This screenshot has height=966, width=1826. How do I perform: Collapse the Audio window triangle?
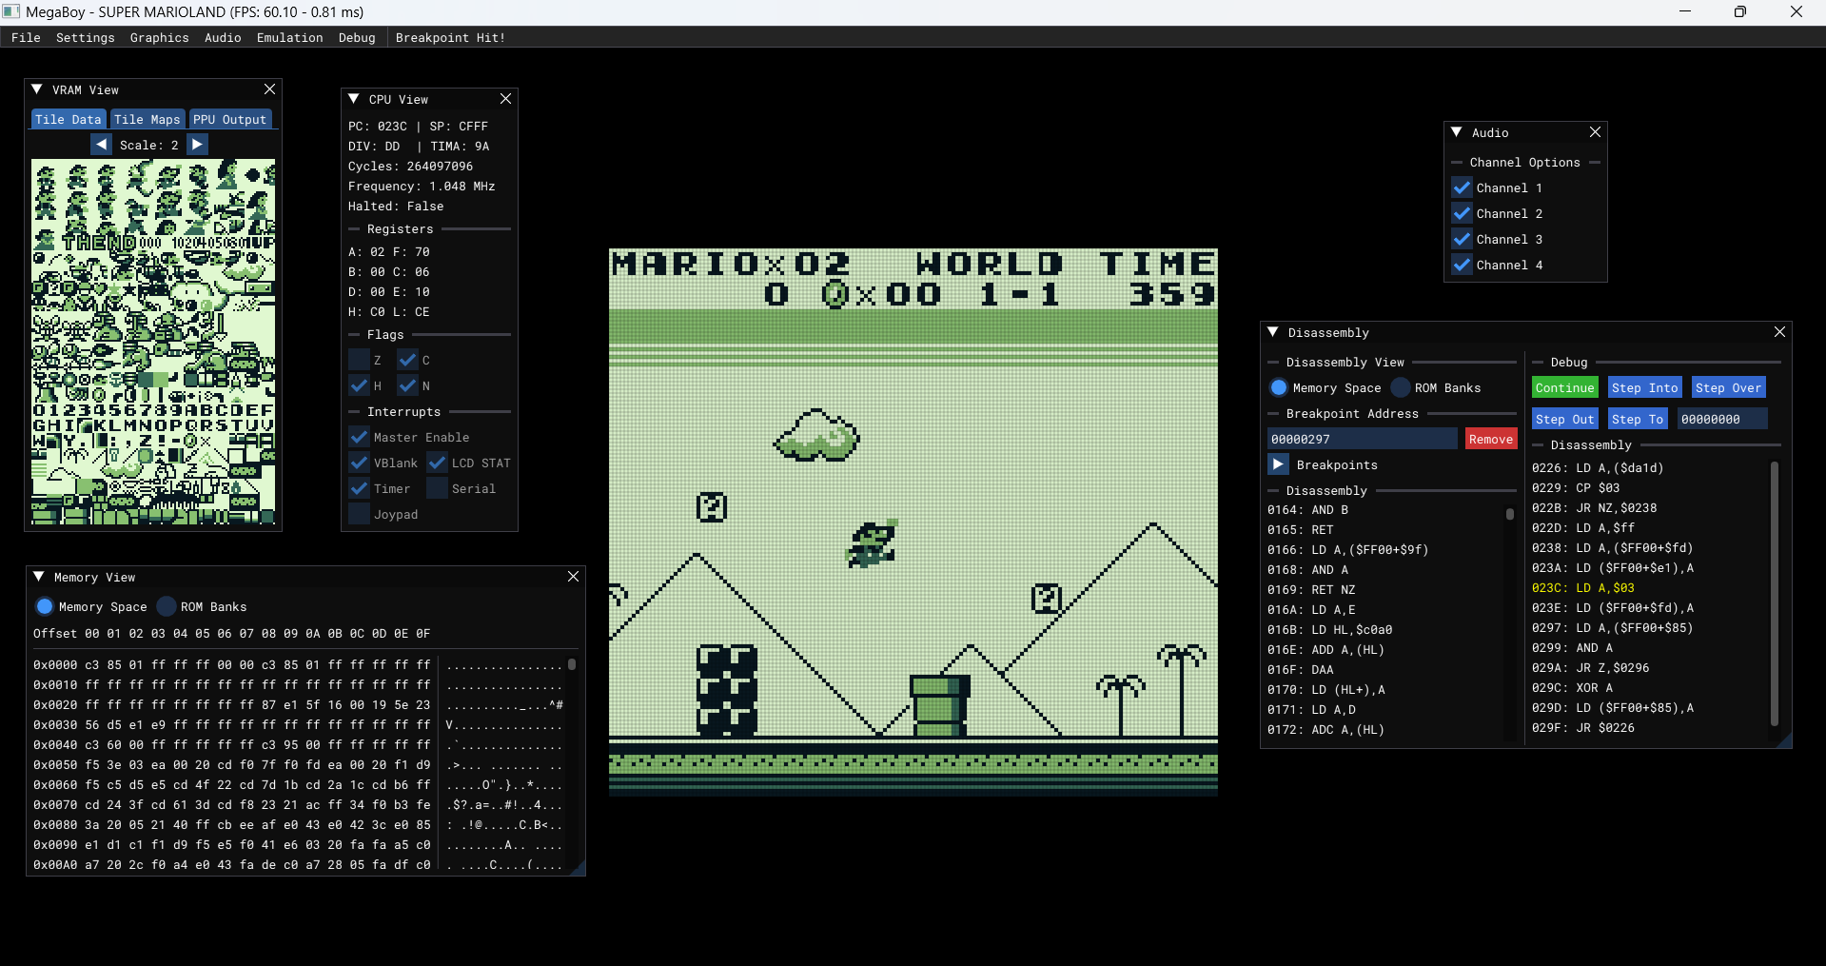tap(1457, 132)
